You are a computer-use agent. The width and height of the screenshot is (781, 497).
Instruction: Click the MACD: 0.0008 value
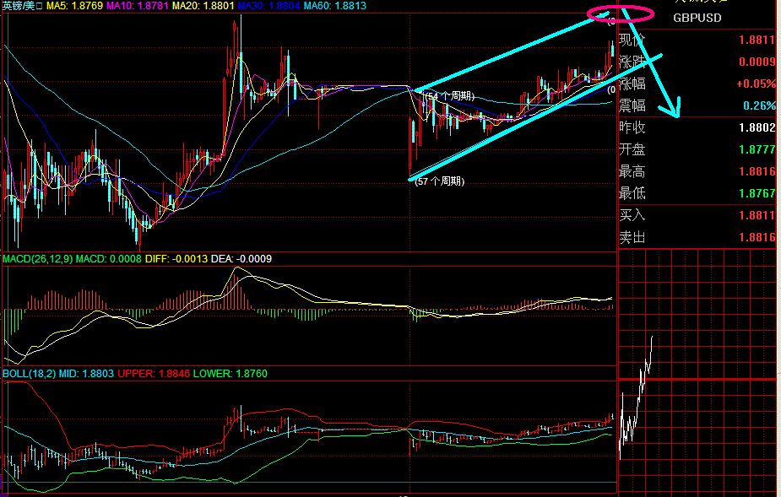pyautogui.click(x=109, y=259)
